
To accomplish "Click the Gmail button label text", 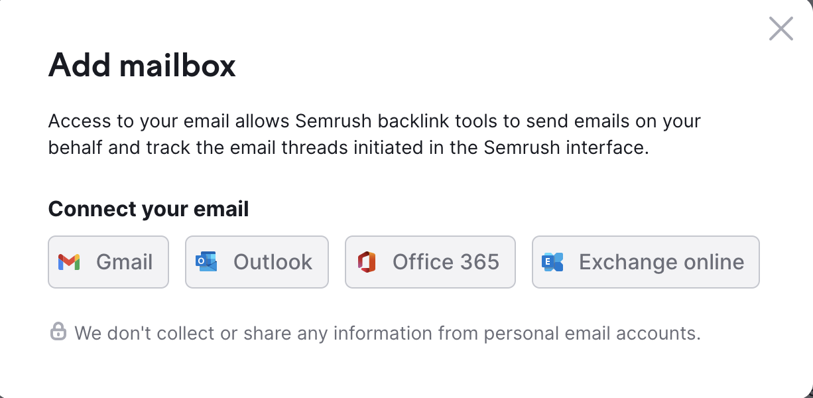I will pyautogui.click(x=124, y=262).
